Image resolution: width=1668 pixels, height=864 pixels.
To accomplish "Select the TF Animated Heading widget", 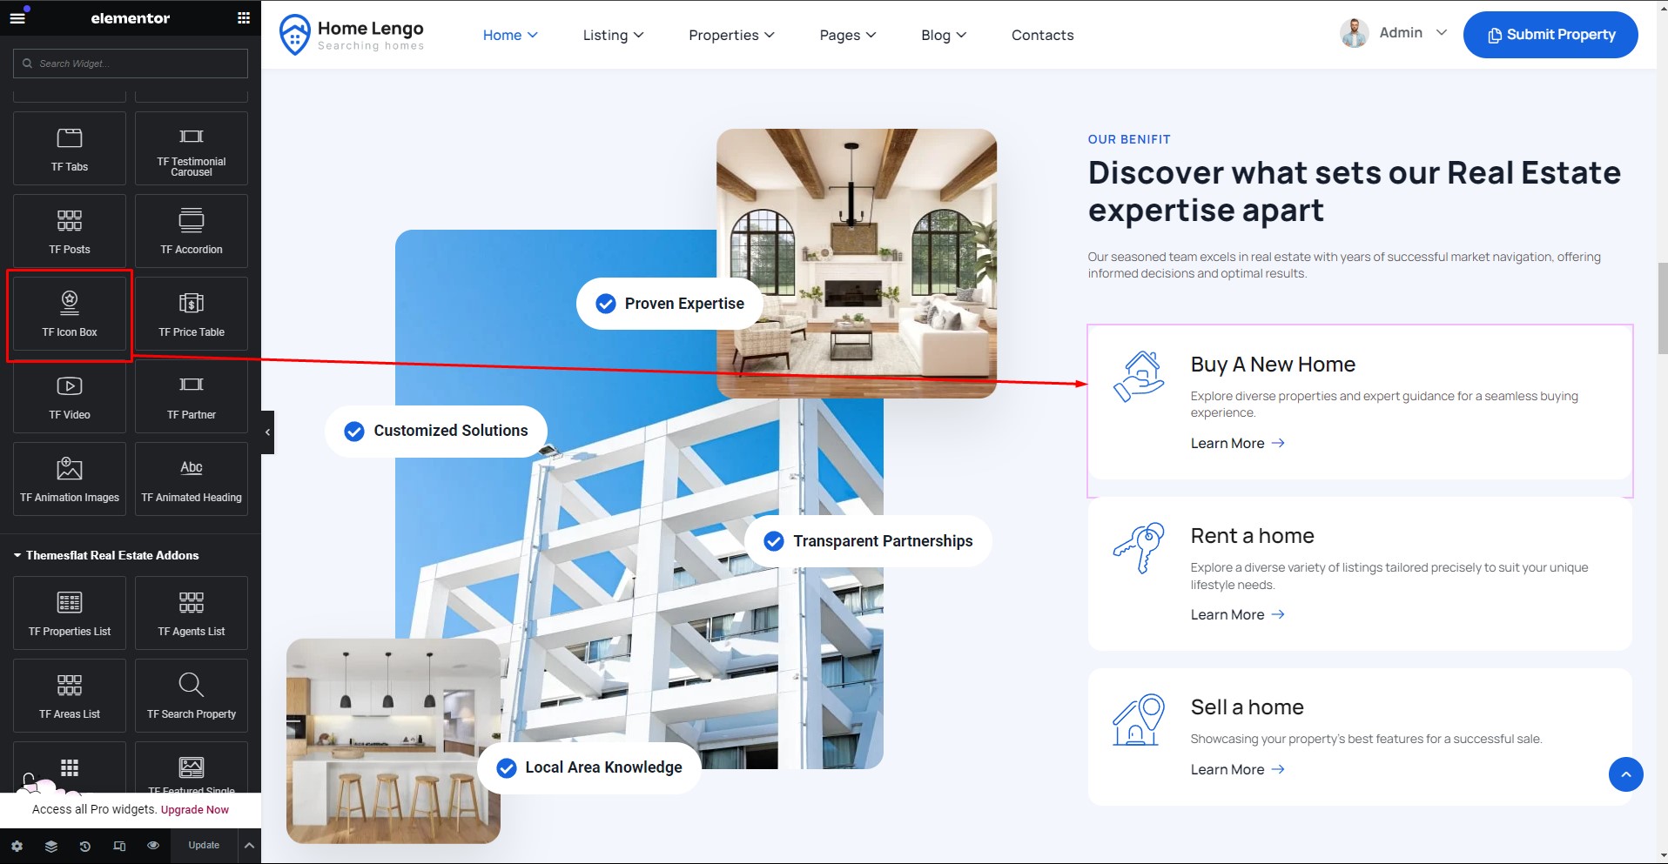I will (192, 479).
